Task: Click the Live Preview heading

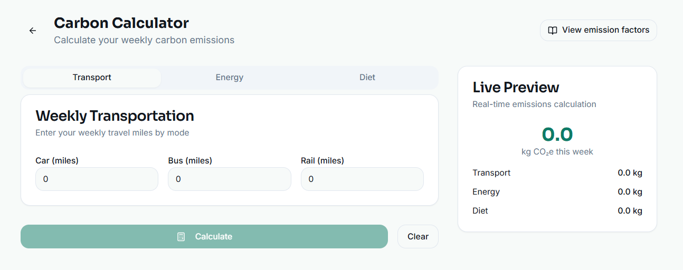Action: pos(516,88)
